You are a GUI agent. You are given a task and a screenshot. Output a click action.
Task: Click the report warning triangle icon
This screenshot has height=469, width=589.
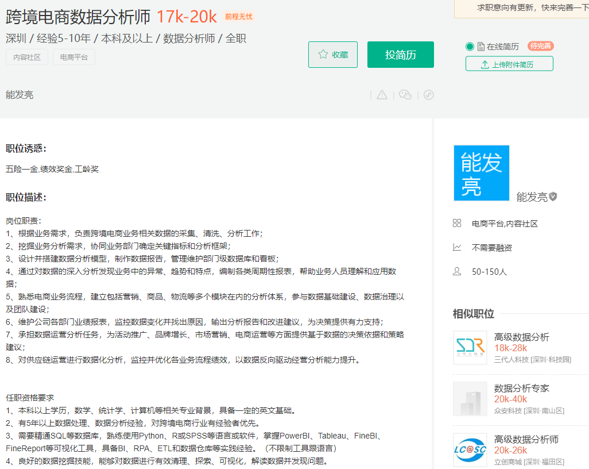[x=382, y=95]
